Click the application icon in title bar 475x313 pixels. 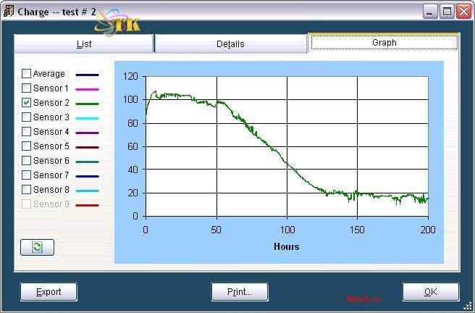[9, 11]
